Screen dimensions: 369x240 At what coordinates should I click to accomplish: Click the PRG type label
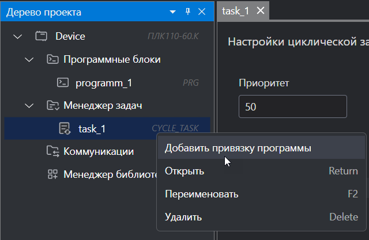(191, 83)
